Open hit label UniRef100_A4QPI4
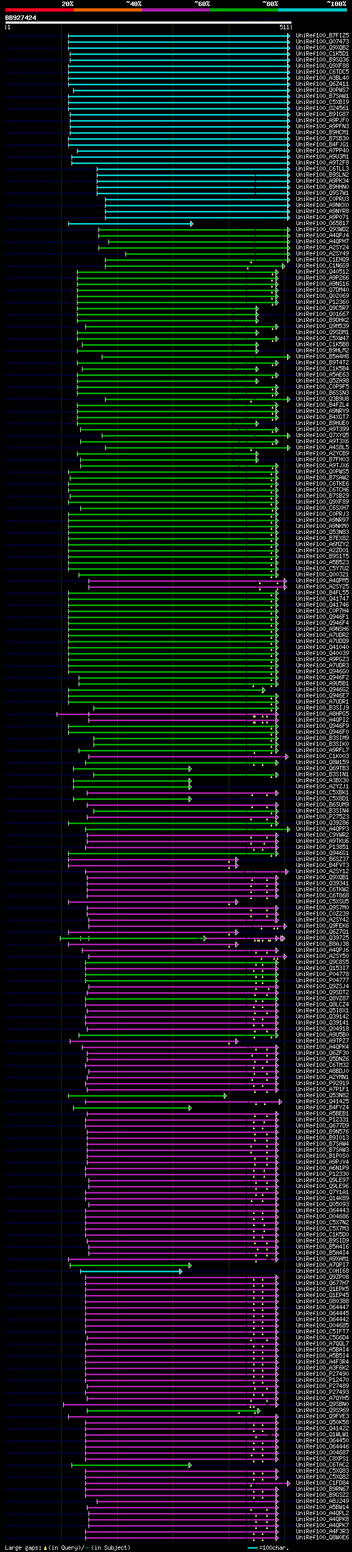352x1552 pixels. tap(322, 236)
